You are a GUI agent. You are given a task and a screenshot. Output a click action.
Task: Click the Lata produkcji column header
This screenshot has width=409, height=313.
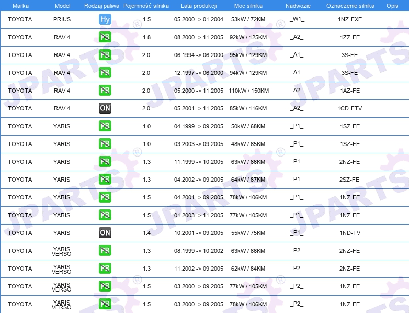[x=199, y=6]
